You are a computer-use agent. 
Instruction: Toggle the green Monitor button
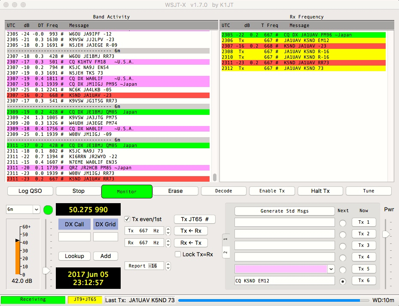tap(127, 192)
